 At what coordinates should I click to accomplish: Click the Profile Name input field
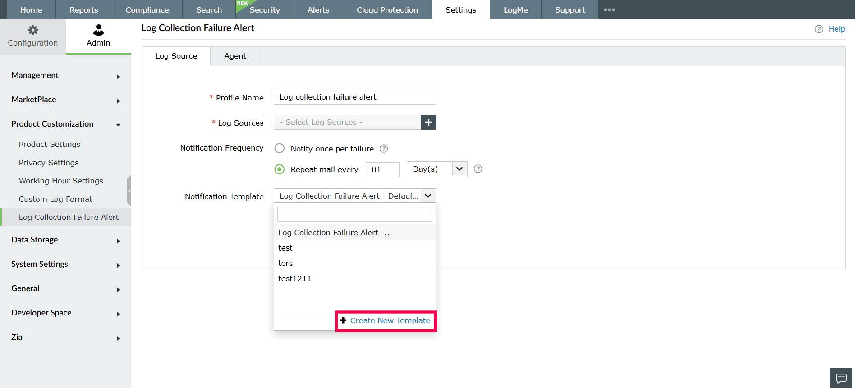[x=355, y=97]
